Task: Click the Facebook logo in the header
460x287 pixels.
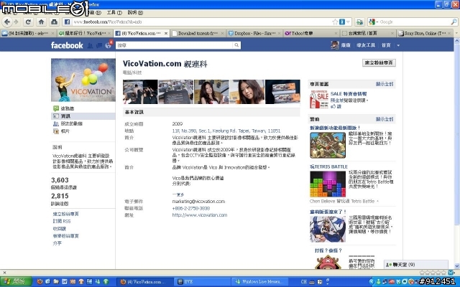Action: pos(66,45)
